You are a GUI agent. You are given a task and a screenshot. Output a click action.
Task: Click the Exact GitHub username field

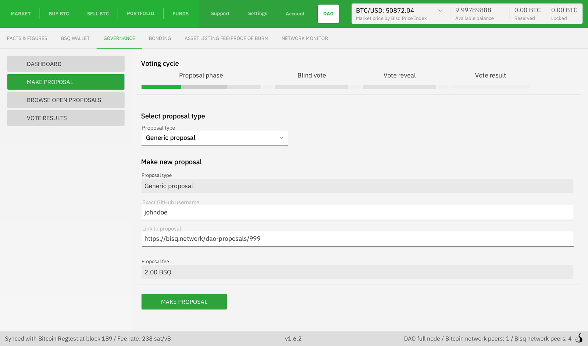pyautogui.click(x=357, y=212)
